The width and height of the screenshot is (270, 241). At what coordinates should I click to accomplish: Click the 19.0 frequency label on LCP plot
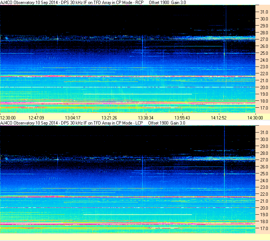tap(264, 215)
